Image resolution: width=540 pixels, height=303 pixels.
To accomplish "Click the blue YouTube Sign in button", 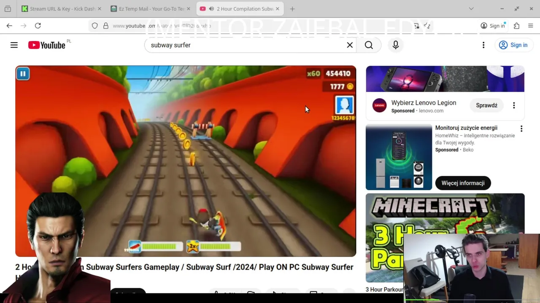I will [513, 45].
